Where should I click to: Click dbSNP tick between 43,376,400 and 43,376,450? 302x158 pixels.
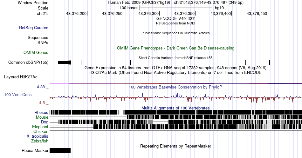(x=246, y=62)
